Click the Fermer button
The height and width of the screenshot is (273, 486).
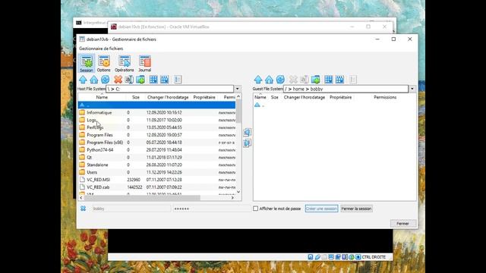(402, 224)
